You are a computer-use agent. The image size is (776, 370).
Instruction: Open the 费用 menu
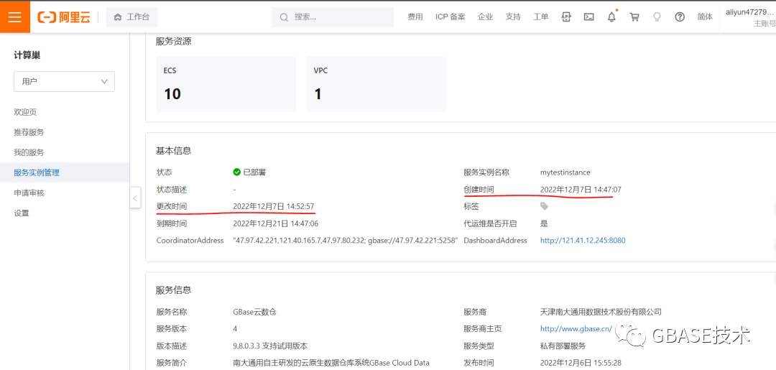(x=415, y=17)
